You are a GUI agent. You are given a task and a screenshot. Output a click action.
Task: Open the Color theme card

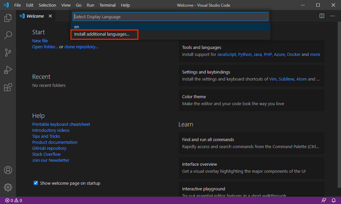tap(251, 100)
